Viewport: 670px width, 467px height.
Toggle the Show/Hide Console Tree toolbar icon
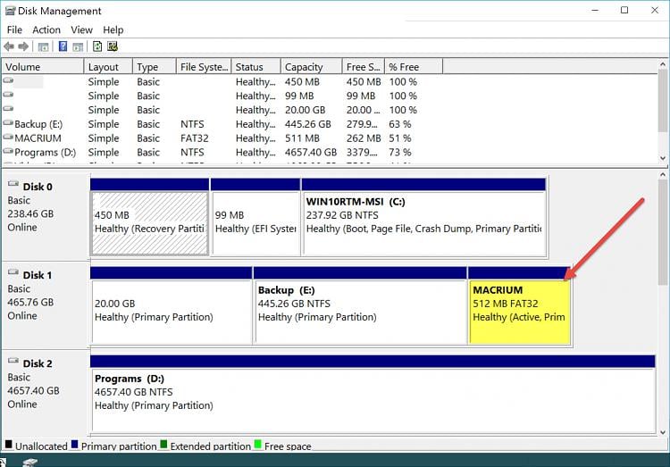[43, 46]
